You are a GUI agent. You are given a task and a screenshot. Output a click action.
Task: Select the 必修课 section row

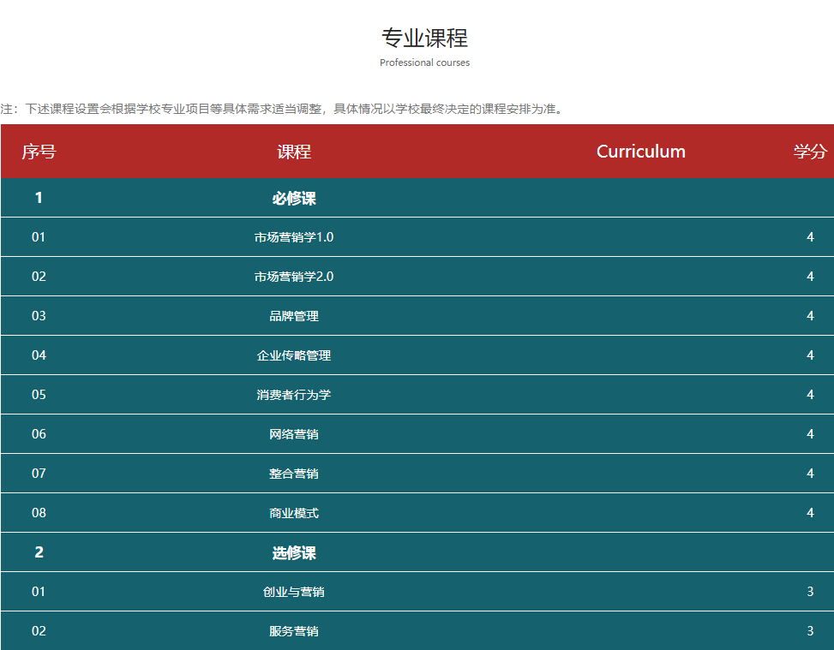click(x=417, y=198)
